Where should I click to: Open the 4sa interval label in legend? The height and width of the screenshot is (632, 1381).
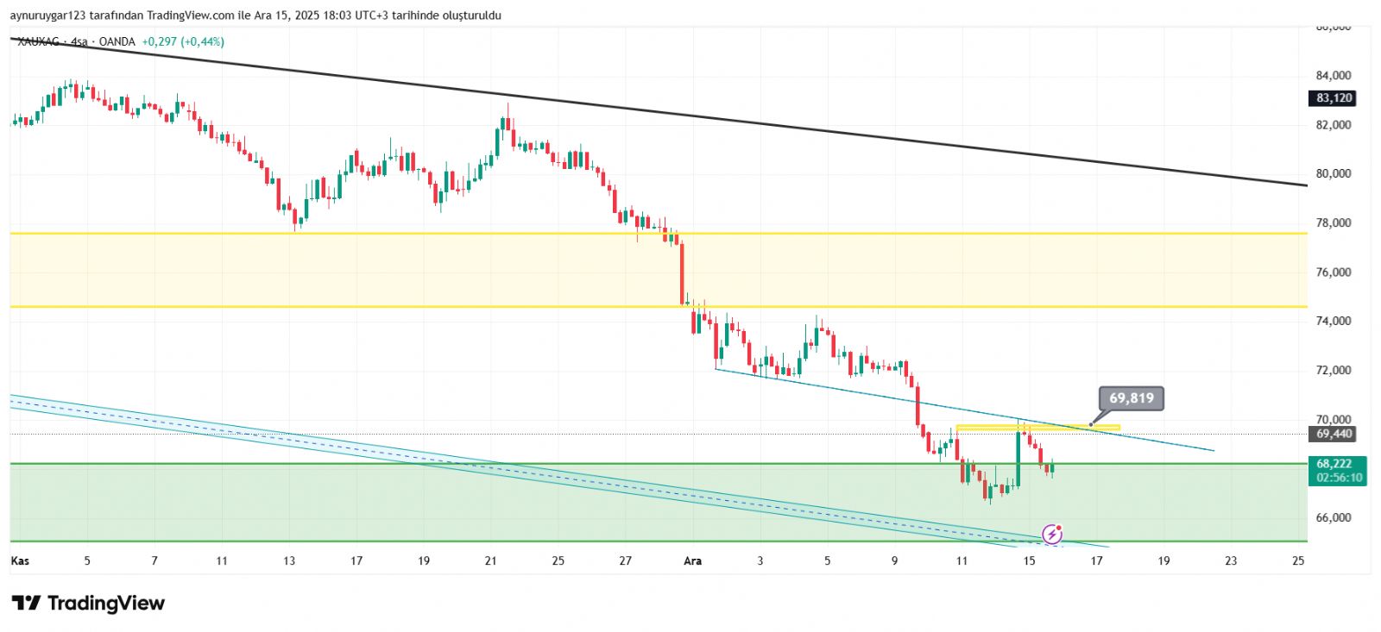pos(79,41)
